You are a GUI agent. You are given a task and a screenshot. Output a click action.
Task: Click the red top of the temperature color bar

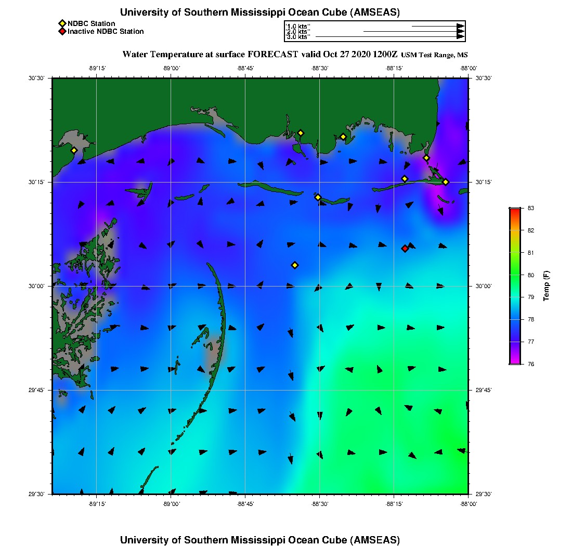[x=514, y=211]
